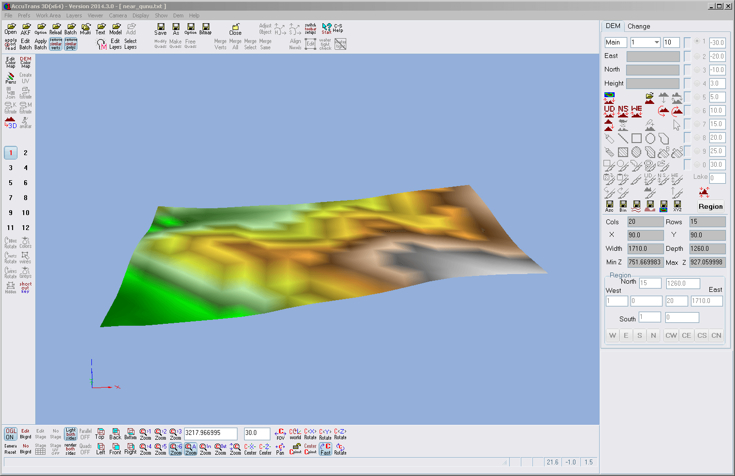Screen dimensions: 735x476
Task: Click the NS flip icon in the DEM panel
Action: tap(623, 110)
